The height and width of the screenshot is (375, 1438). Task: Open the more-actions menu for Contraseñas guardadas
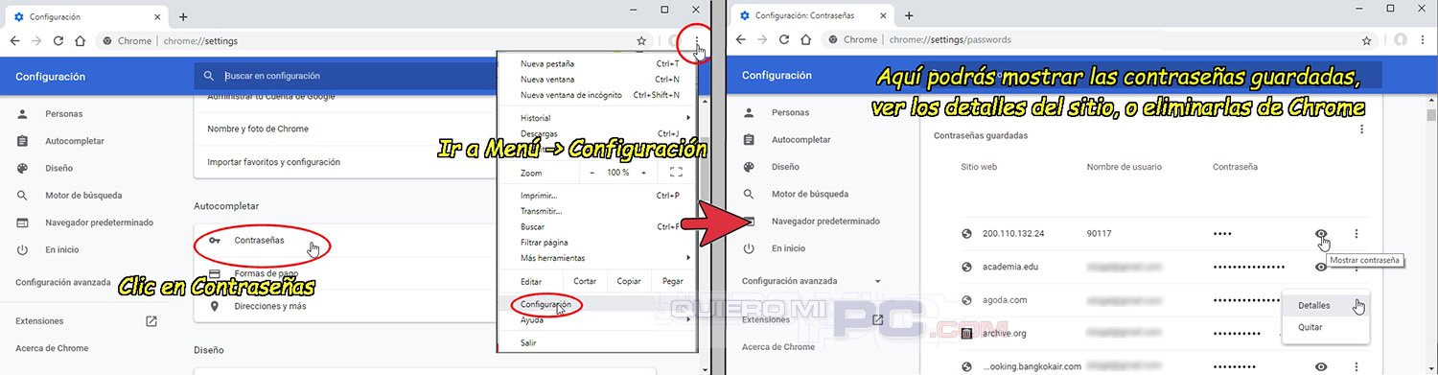[1361, 129]
